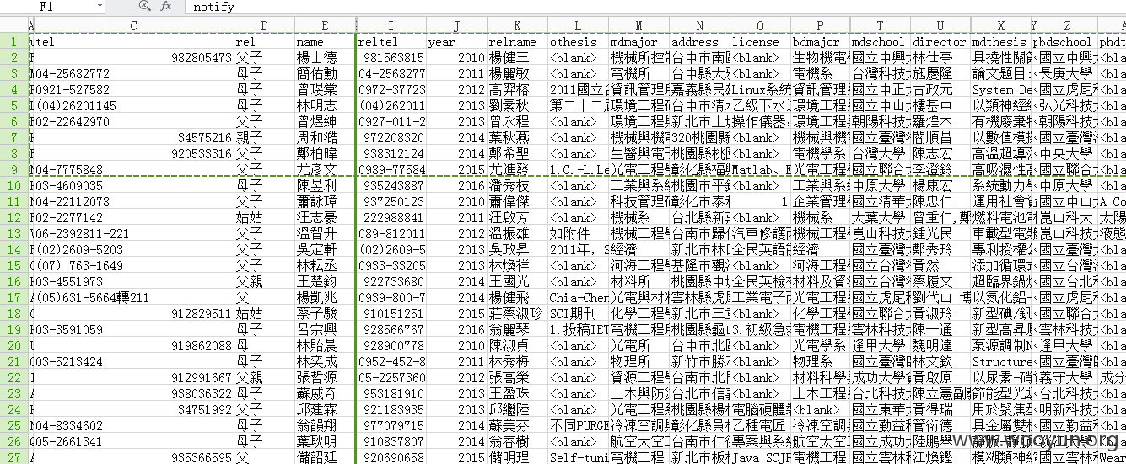Click the magnifier icon beside the formula bar

click(x=144, y=6)
